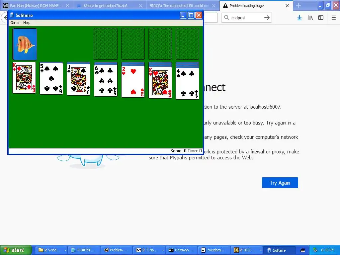Open the browser hamburger menu
Image resolution: width=340 pixels, height=255 pixels.
[334, 18]
